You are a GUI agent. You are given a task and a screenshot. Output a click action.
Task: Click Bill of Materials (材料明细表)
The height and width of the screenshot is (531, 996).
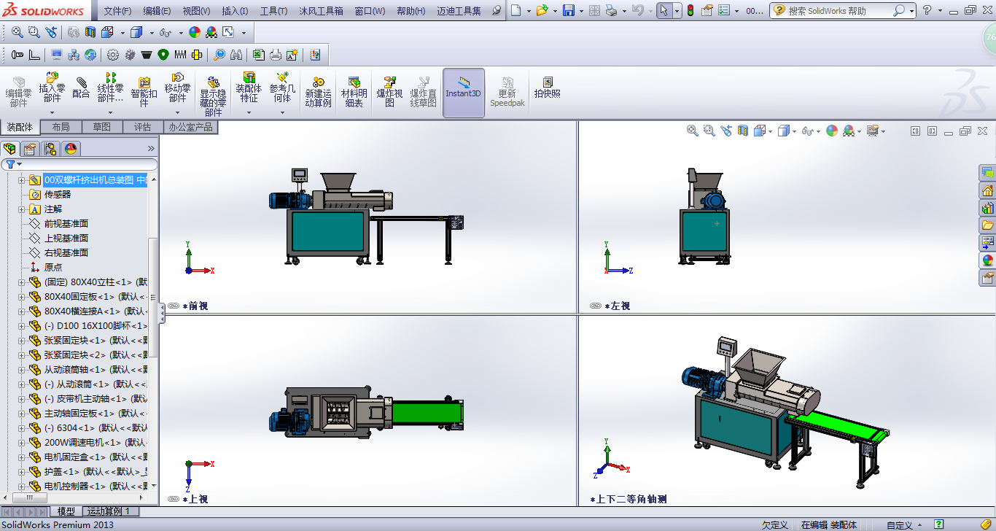coord(354,92)
